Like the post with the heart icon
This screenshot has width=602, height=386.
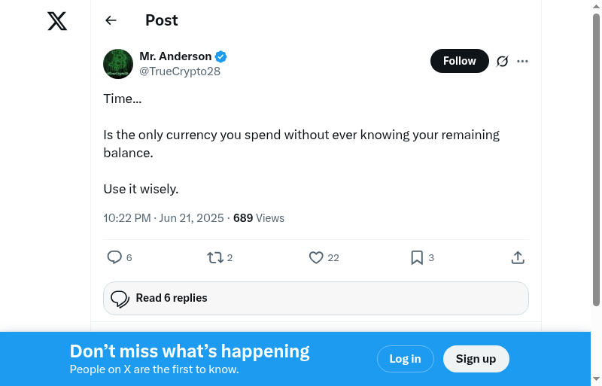(316, 257)
